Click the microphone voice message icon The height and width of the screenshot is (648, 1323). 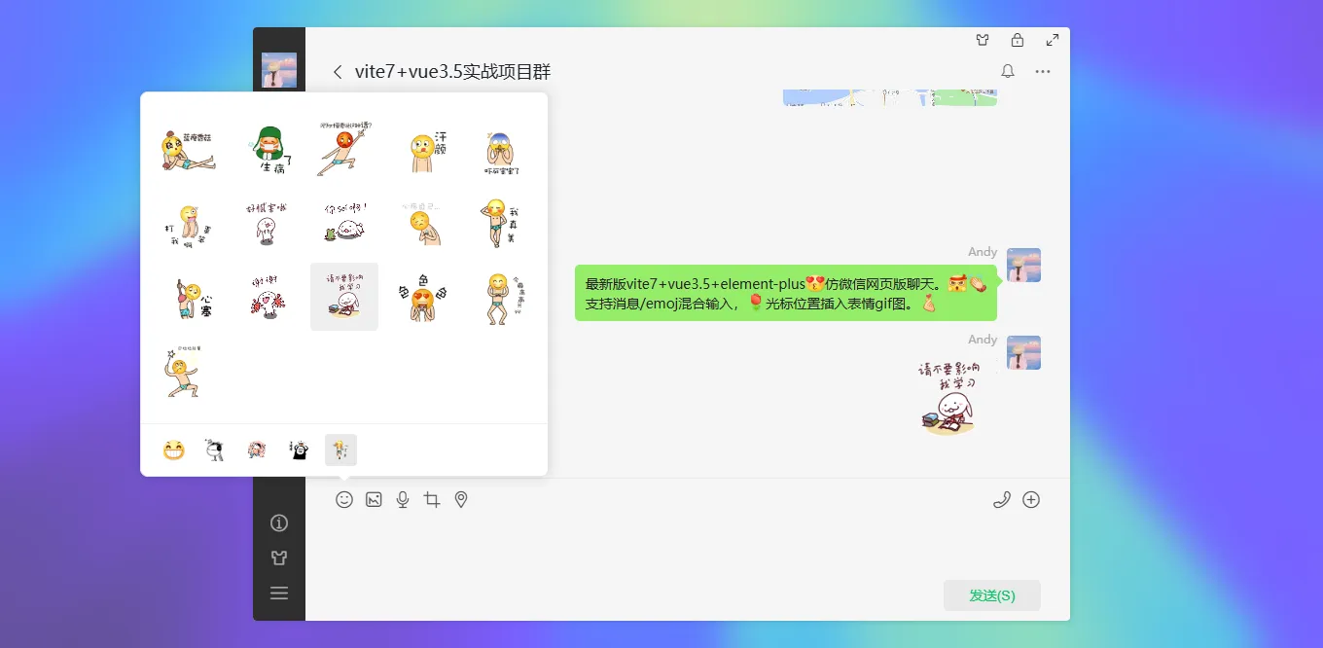coord(403,499)
